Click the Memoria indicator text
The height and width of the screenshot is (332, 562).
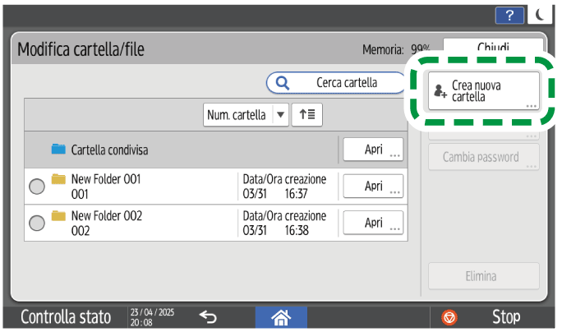[396, 49]
